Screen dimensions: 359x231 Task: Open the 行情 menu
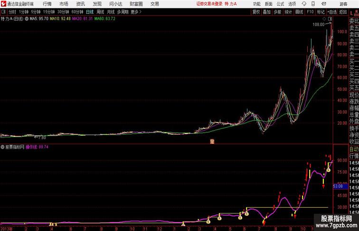pyautogui.click(x=47, y=4)
